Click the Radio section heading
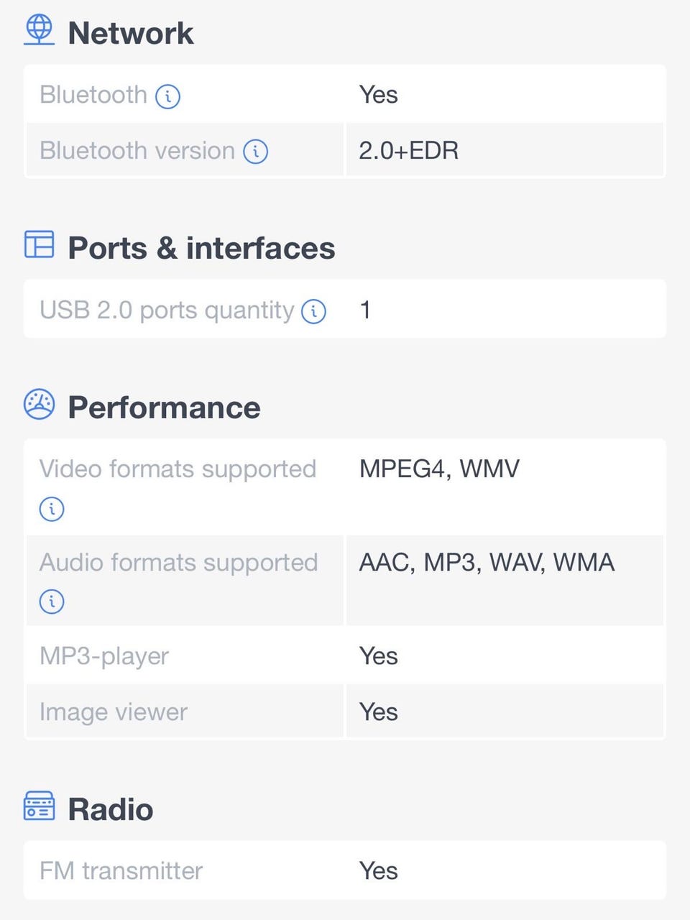Image resolution: width=690 pixels, height=920 pixels. click(x=110, y=809)
